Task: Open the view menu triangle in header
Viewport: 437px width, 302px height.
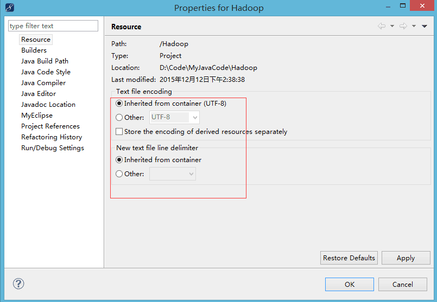Action: coord(425,26)
